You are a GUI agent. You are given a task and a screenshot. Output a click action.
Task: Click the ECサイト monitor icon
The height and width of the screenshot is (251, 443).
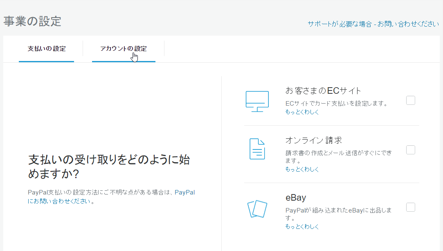257,102
